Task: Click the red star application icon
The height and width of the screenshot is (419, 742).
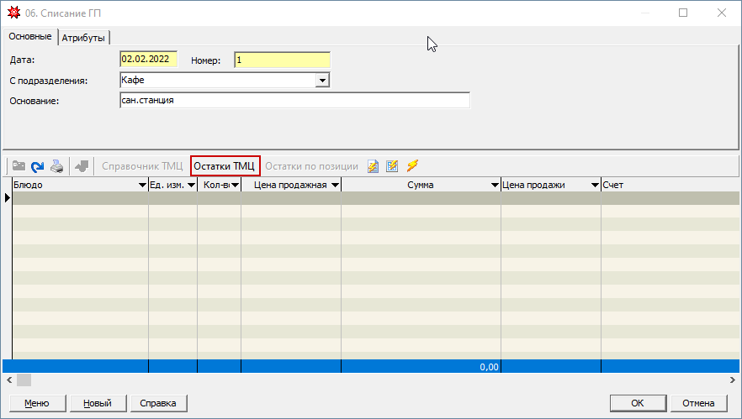Action: coord(13,13)
